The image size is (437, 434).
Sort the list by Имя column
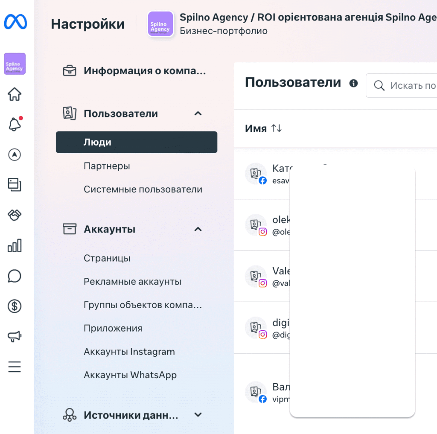(x=276, y=128)
